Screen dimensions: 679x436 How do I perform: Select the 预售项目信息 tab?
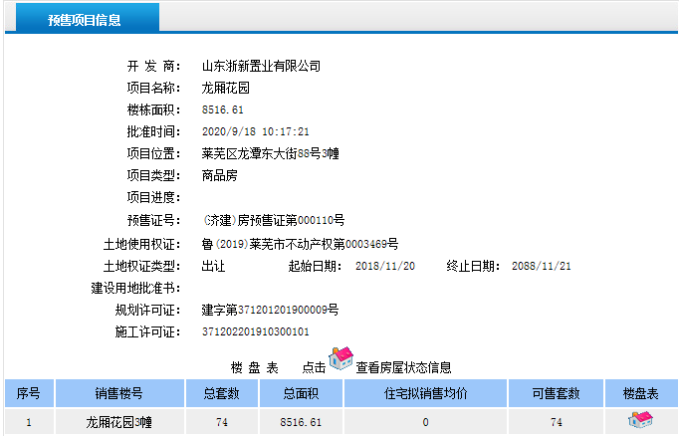click(85, 20)
